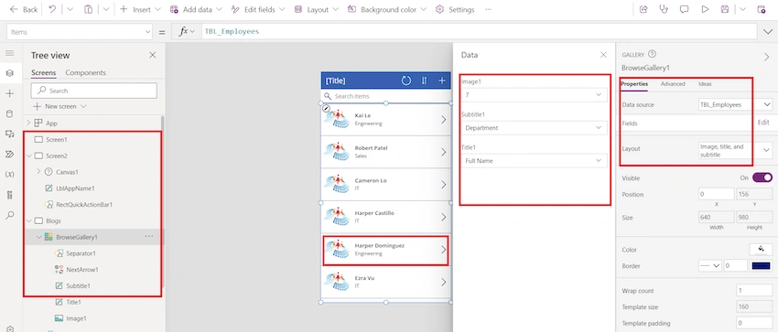Open the Layout menu in the toolbar
778x332 pixels.
click(x=317, y=9)
